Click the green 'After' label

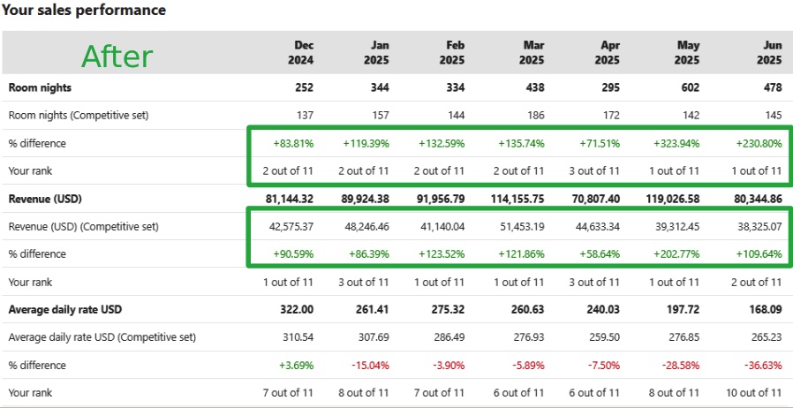coord(117,56)
